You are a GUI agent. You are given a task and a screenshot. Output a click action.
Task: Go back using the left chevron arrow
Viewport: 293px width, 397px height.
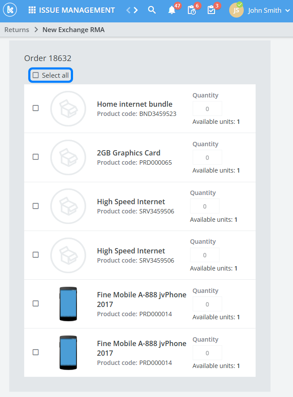tap(128, 10)
